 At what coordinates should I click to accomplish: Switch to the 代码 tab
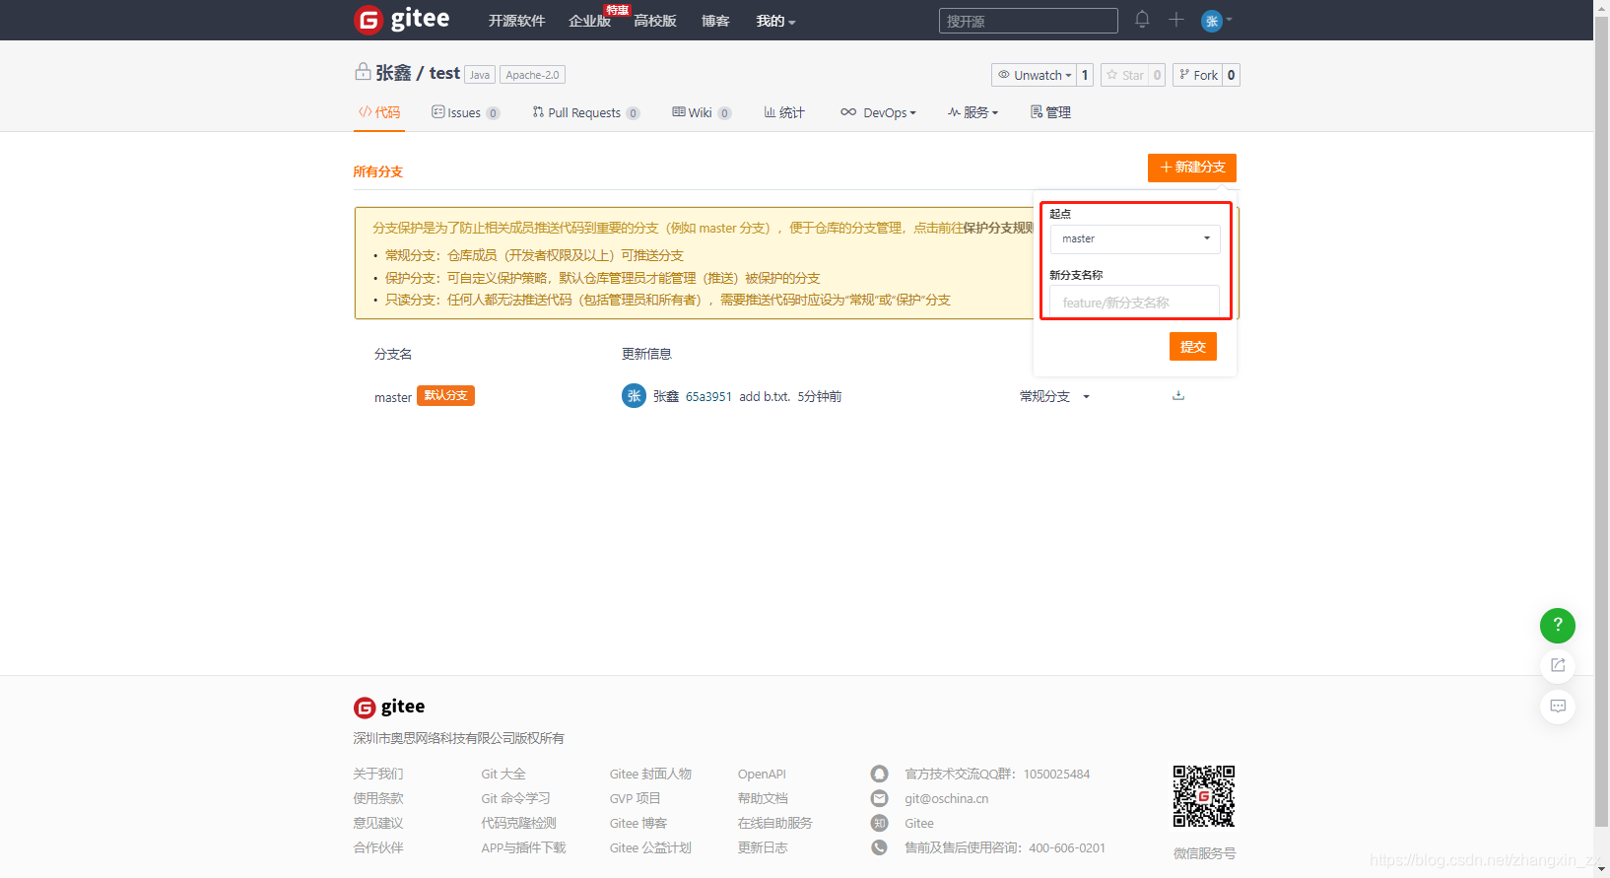point(379,112)
